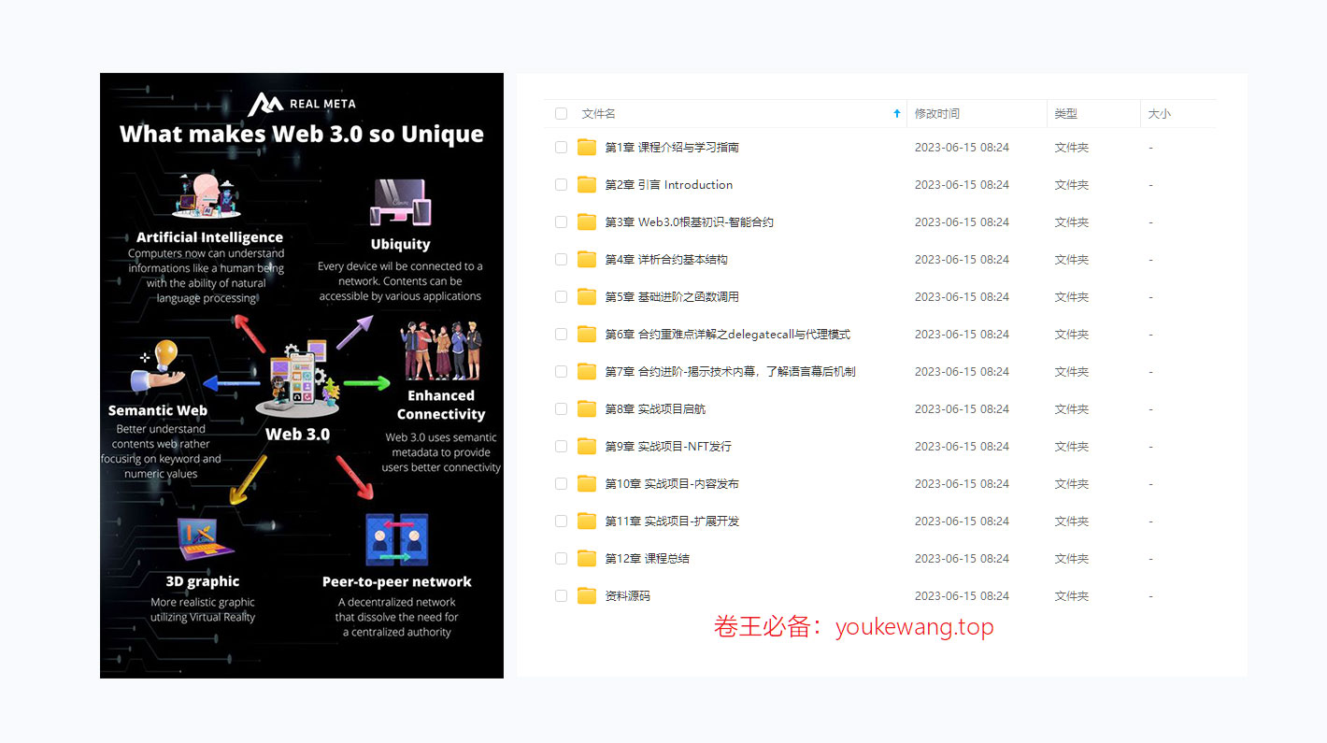Tick the checkbox for 第4章 详析合约基本结构

coord(561,259)
